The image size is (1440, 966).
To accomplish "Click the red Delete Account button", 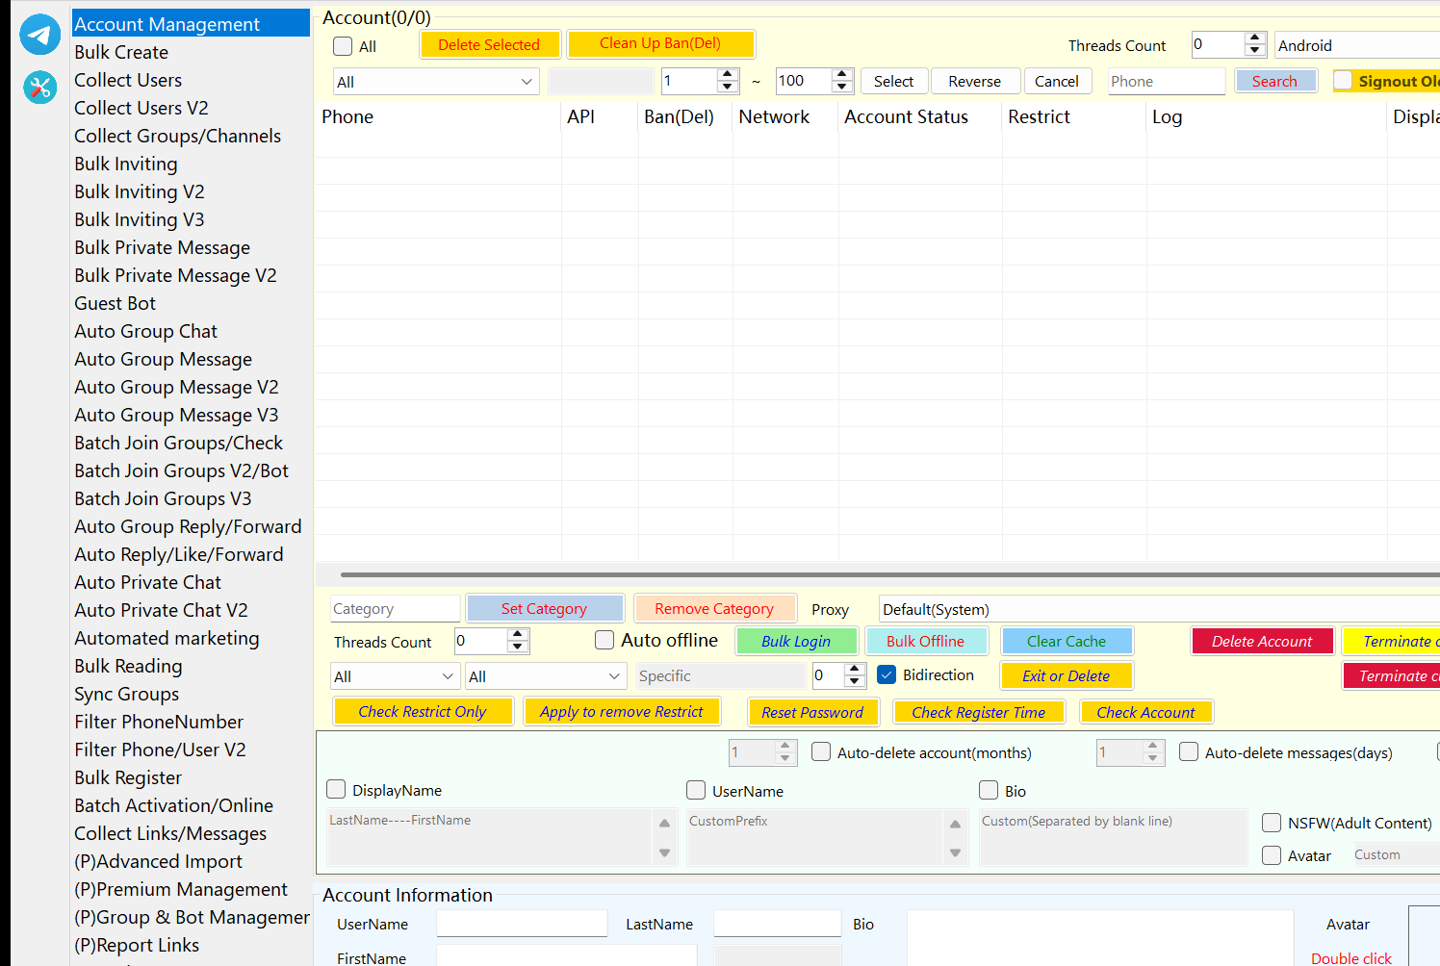I will [x=1262, y=641].
